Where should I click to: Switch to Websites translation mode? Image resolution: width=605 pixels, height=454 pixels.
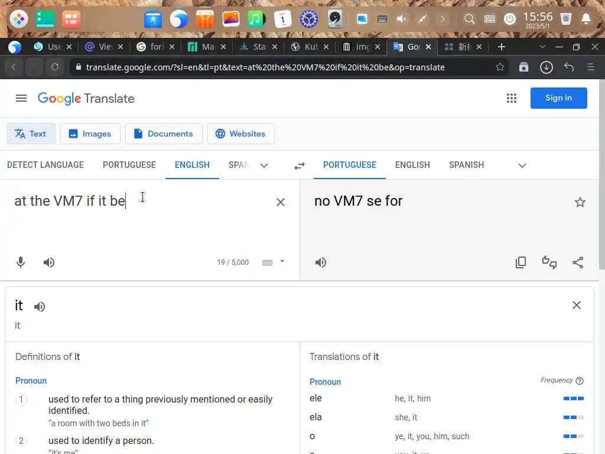(241, 134)
